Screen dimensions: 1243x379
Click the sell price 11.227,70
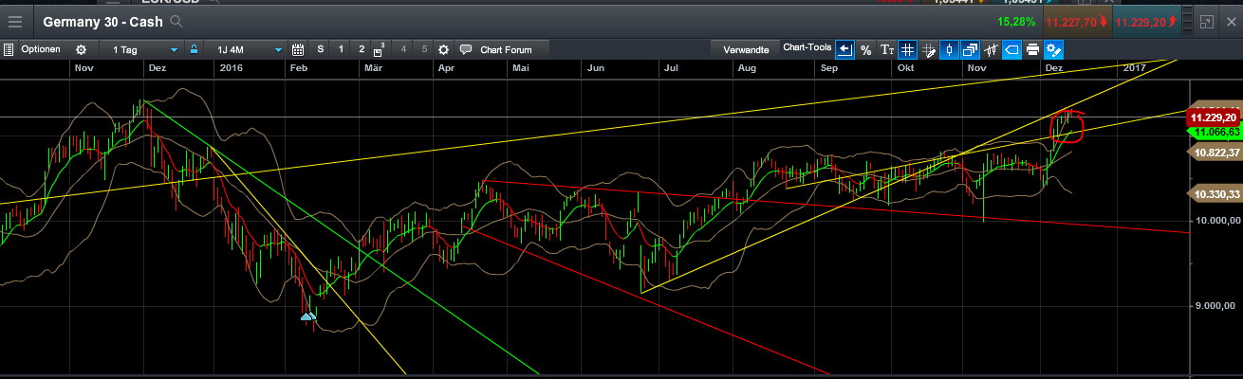[x=1076, y=22]
